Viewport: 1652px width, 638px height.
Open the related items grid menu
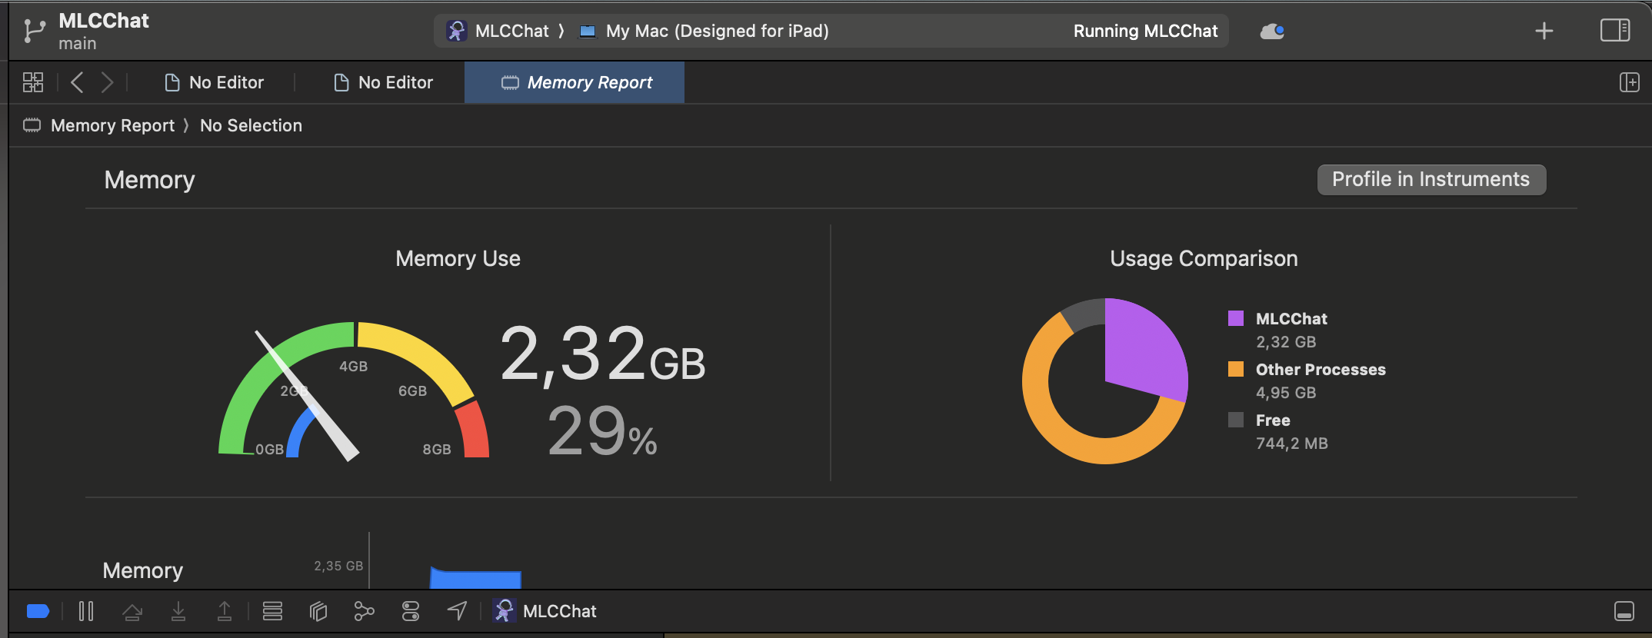(x=33, y=82)
